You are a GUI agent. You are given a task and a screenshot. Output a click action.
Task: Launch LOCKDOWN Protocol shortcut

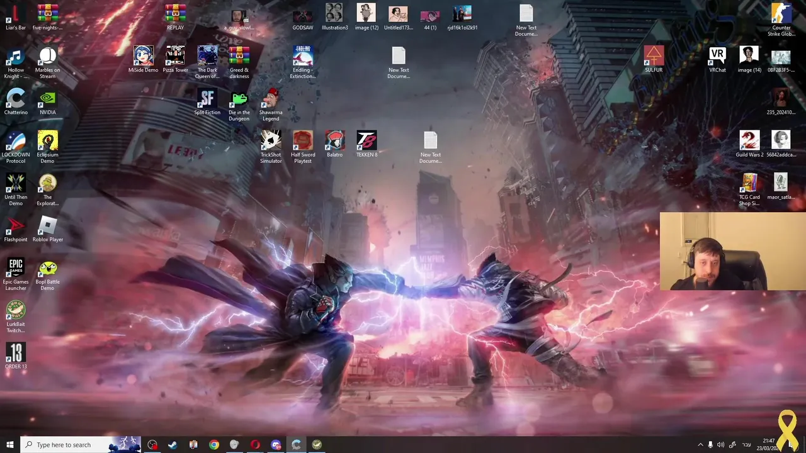click(16, 147)
